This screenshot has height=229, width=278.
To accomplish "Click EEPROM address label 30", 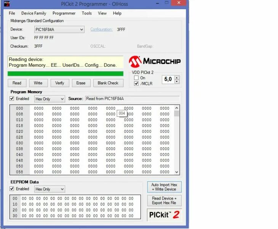I will [x=15, y=216].
